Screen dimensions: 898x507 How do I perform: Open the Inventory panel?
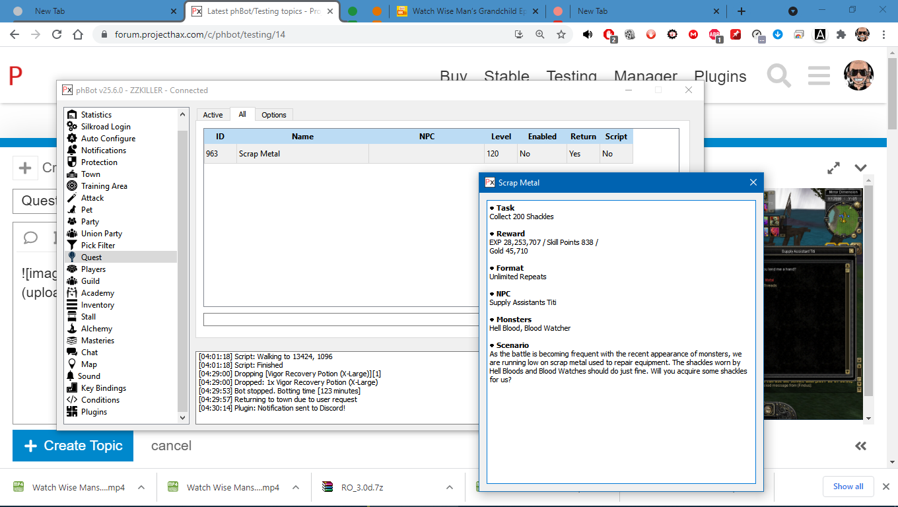click(97, 305)
